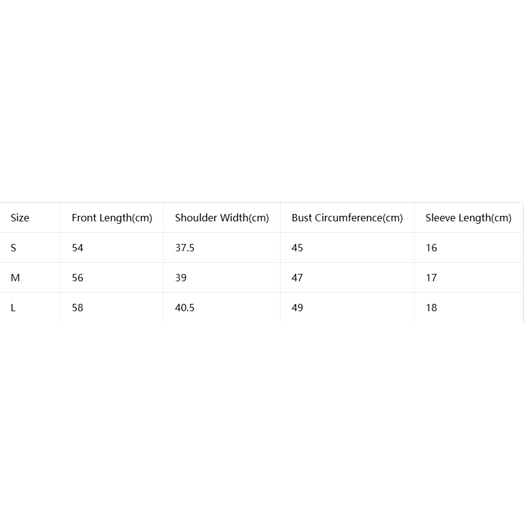Click the front length value 56

pos(78,278)
